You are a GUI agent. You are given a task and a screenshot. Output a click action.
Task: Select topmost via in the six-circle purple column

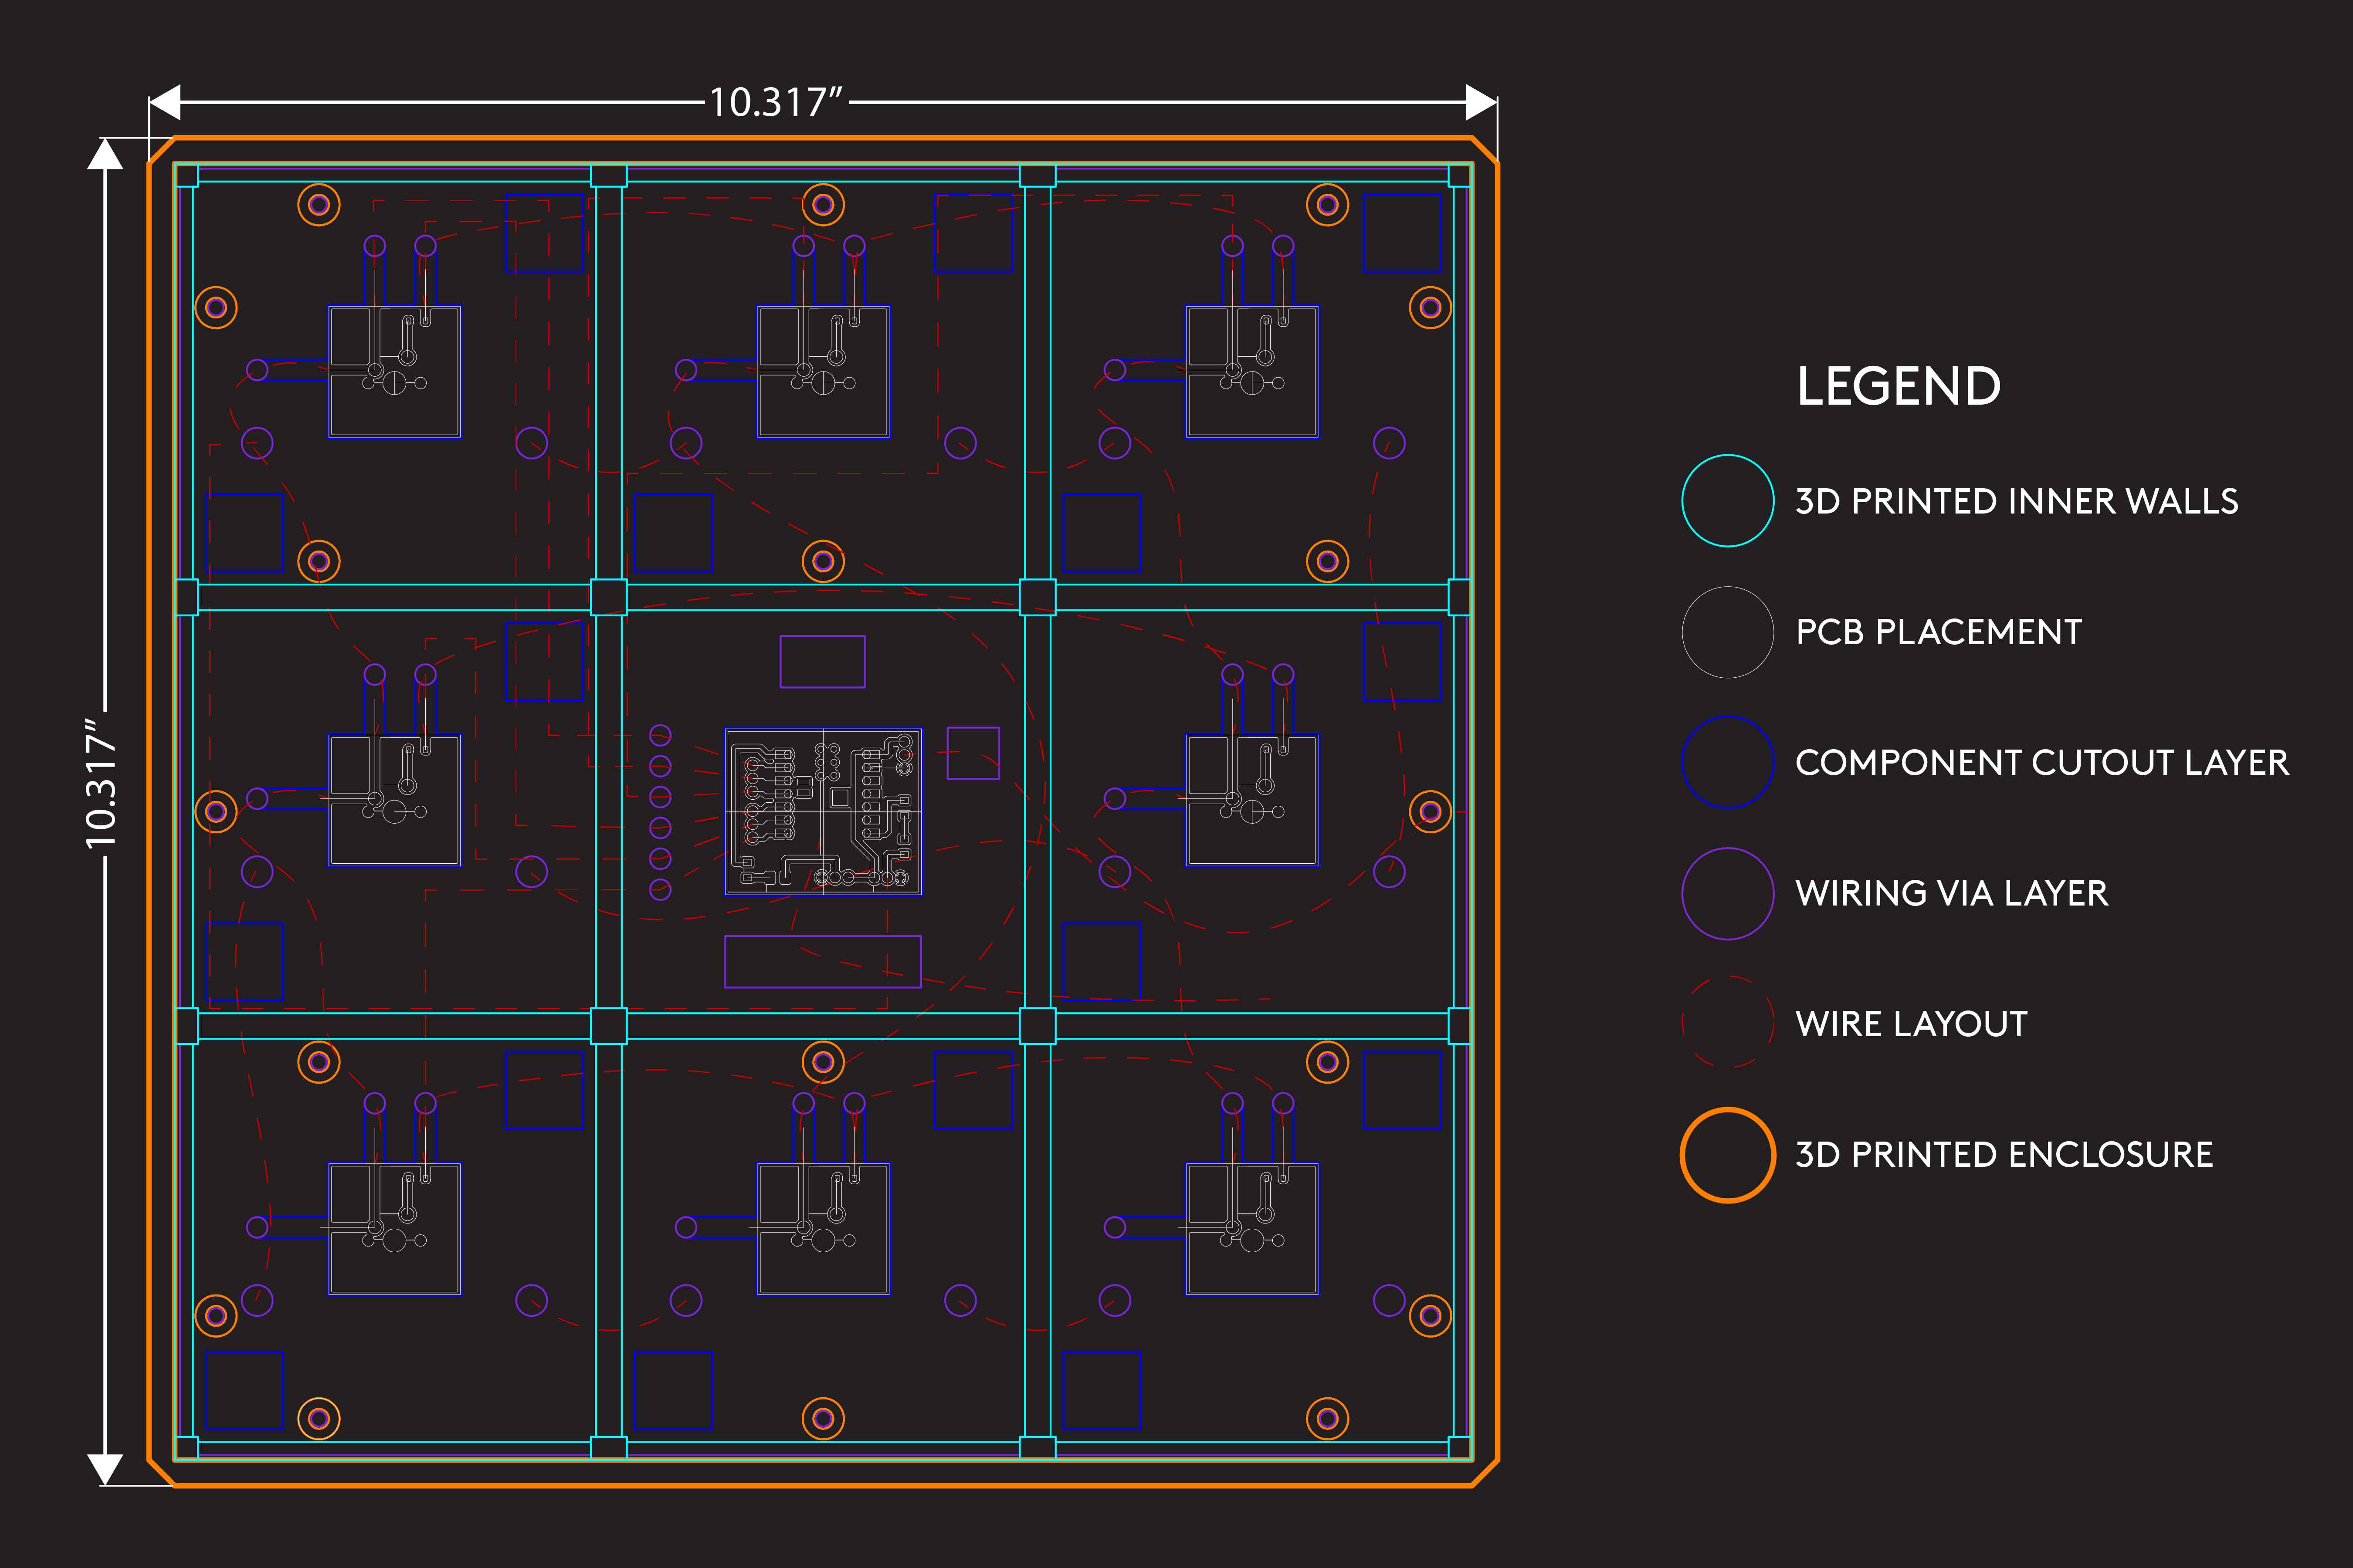point(660,736)
